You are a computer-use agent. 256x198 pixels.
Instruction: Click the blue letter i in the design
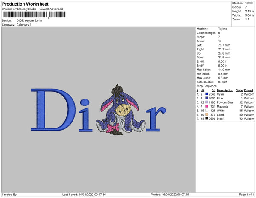pos(85,115)
